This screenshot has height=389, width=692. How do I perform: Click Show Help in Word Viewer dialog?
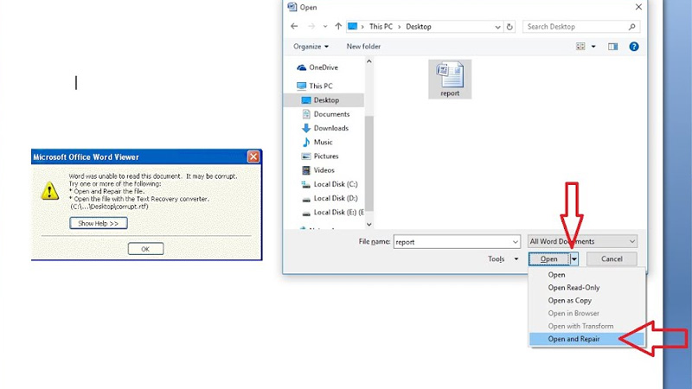[99, 223]
